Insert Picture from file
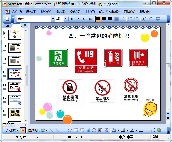This screenshot has width=172, height=142. coord(106,130)
